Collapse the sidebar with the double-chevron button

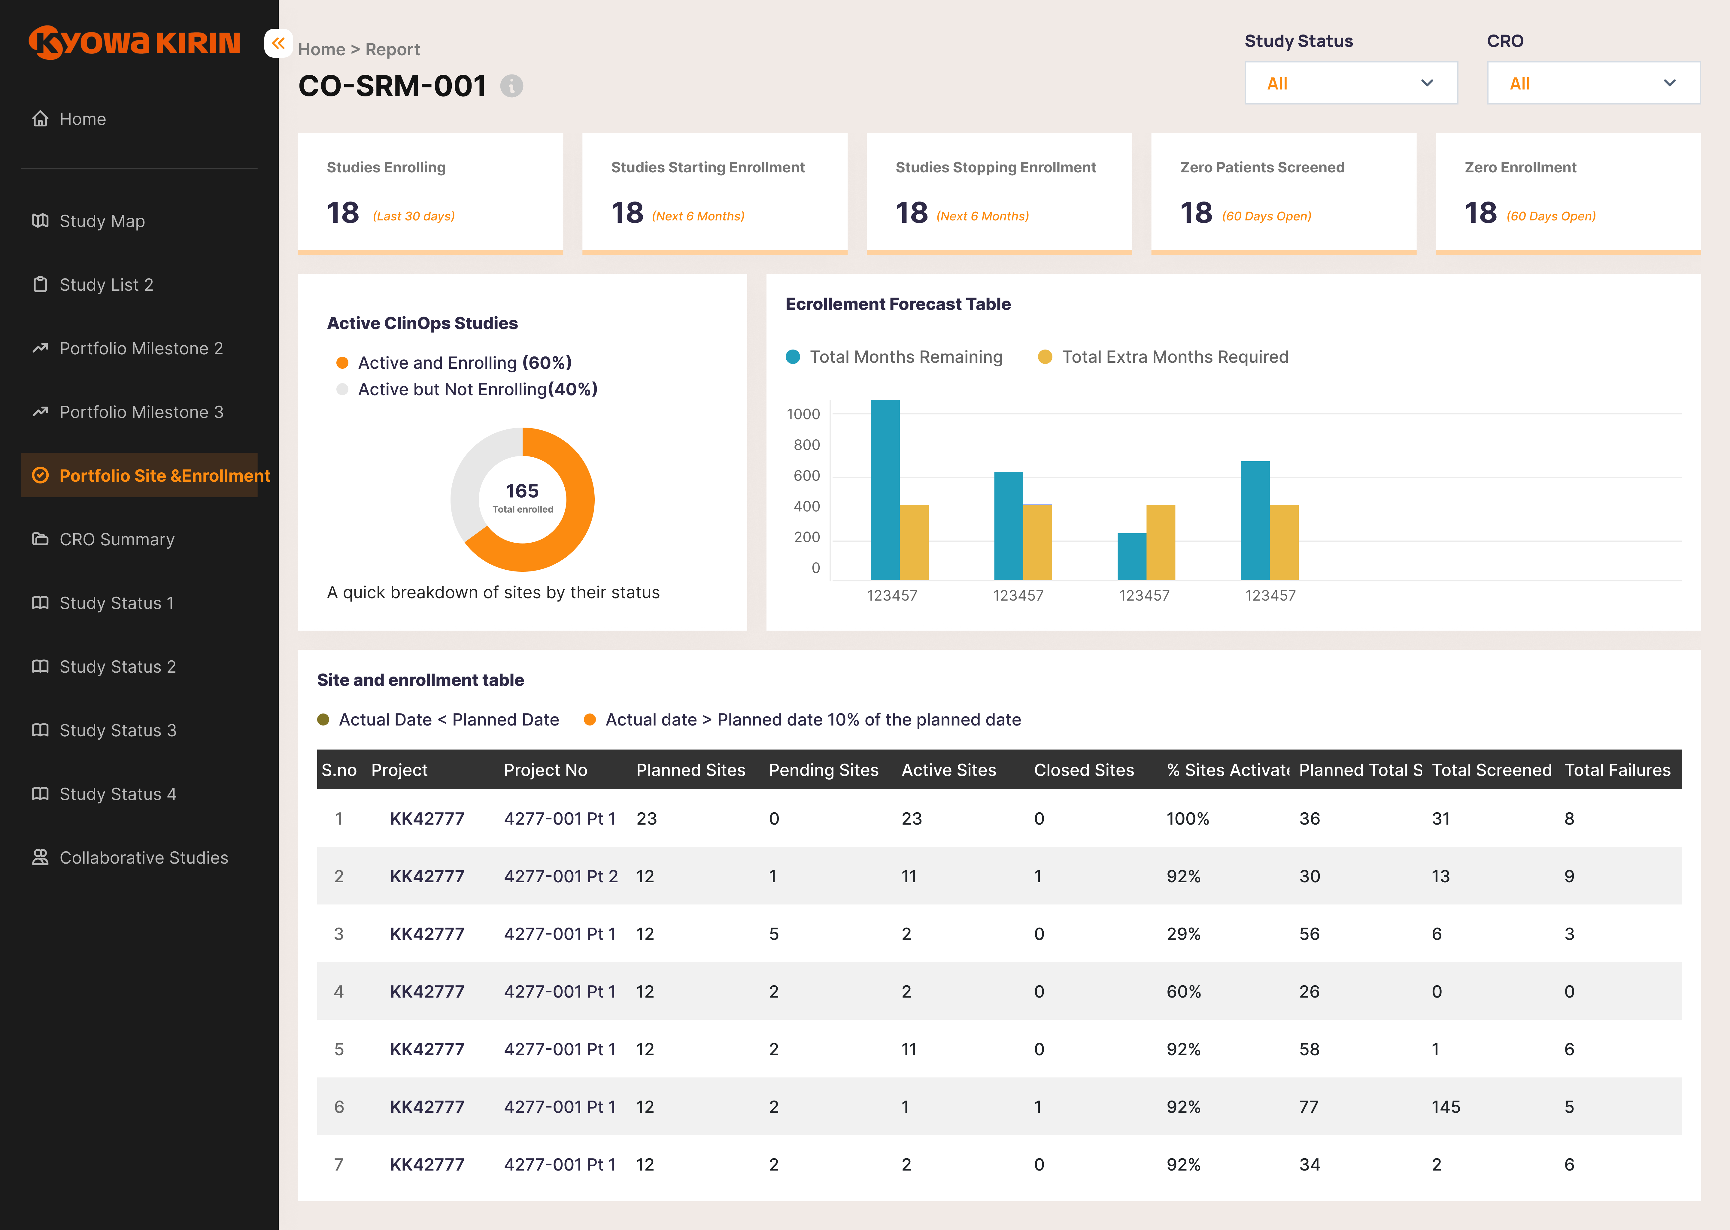click(x=279, y=43)
